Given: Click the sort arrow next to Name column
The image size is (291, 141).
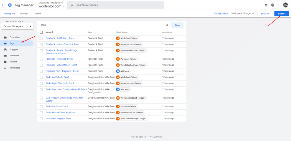Looking at the screenshot, I should coord(53,32).
